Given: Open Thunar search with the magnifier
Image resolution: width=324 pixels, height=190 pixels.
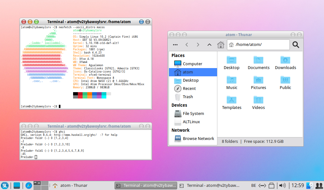Looking at the screenshot, I should coord(296,45).
